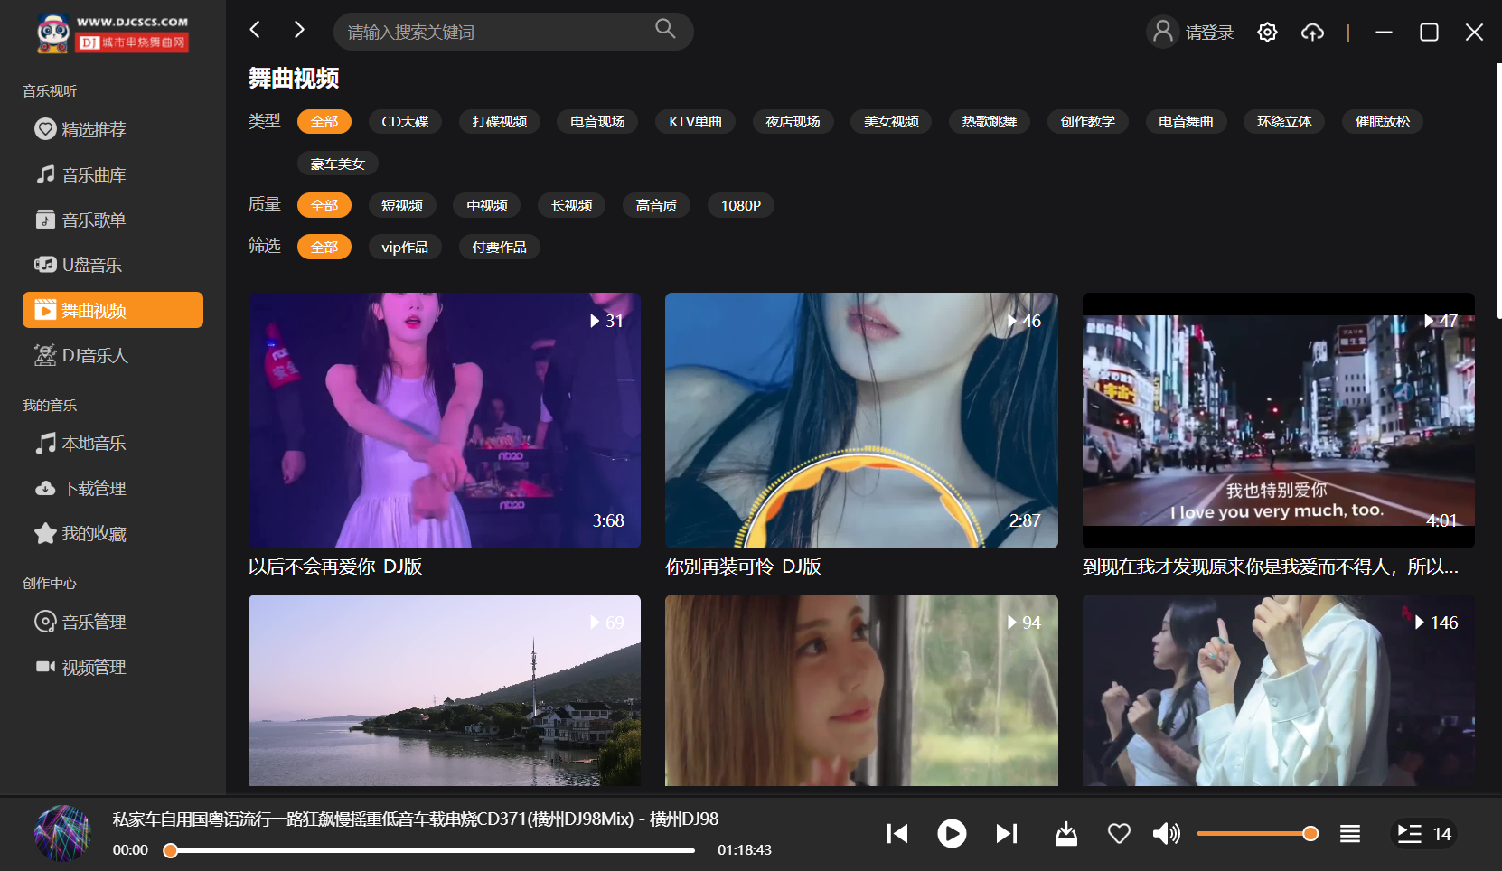Filter type by 环绕立体

click(x=1284, y=121)
